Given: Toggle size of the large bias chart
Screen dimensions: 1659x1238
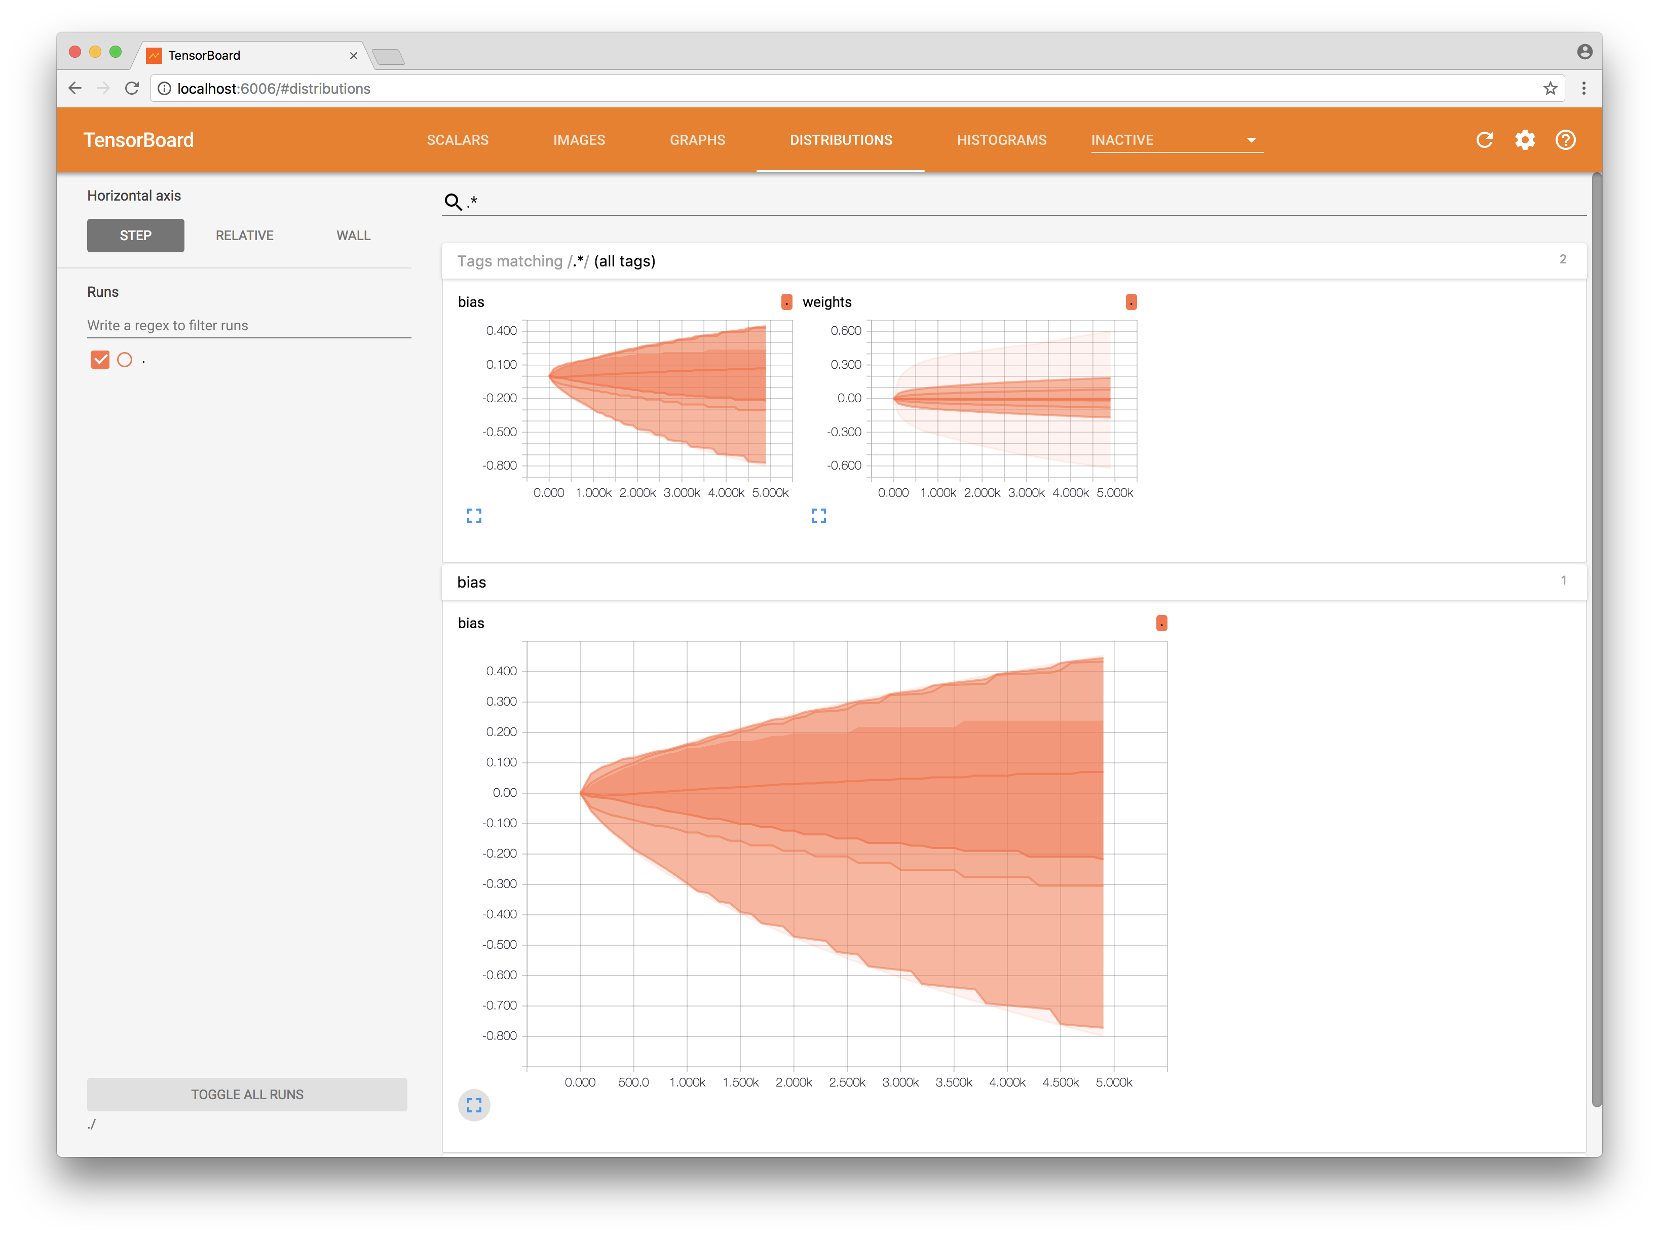Looking at the screenshot, I should click(x=474, y=1105).
